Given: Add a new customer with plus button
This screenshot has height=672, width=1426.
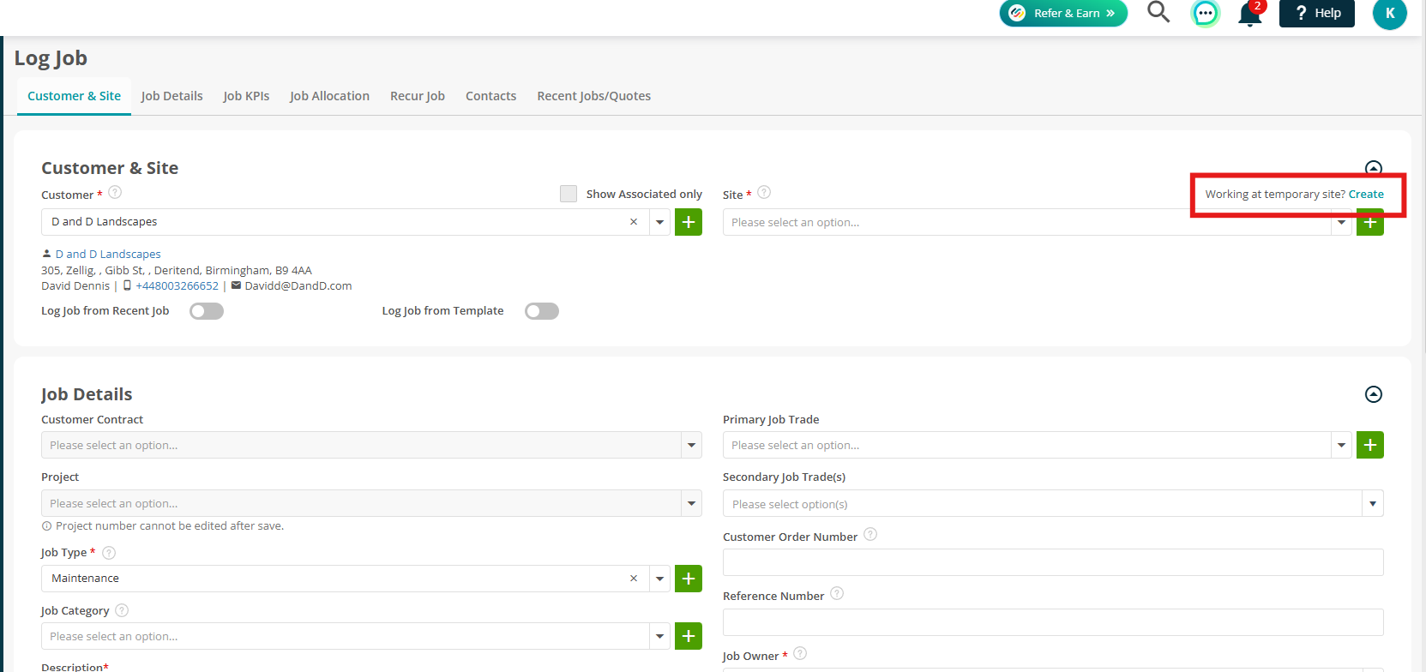Looking at the screenshot, I should [x=689, y=222].
